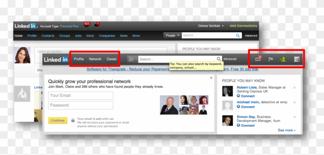Open flag notifications with badge 1
Viewport: 324px width, 155px height.
pos(97,25)
